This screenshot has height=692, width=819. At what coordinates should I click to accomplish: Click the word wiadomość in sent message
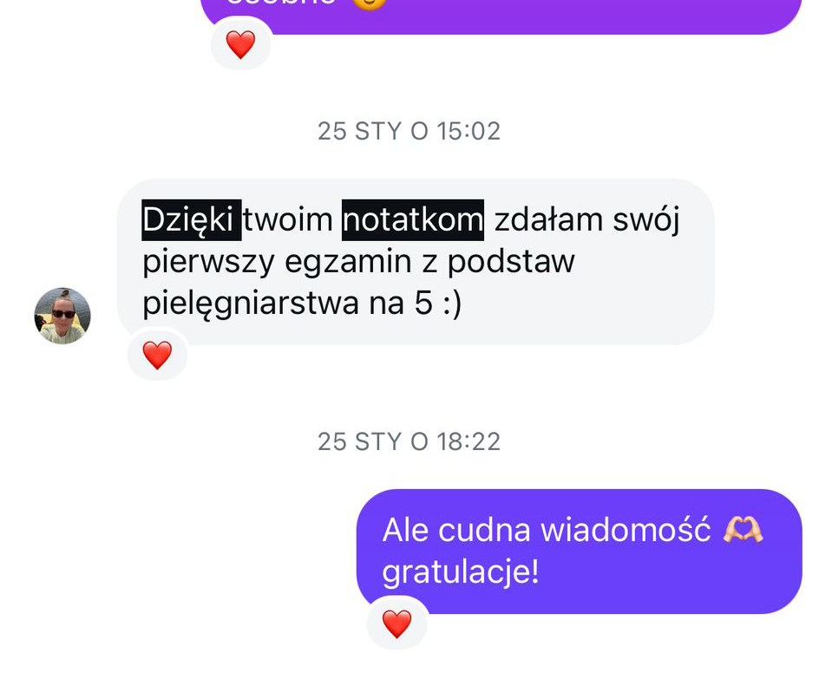click(626, 530)
